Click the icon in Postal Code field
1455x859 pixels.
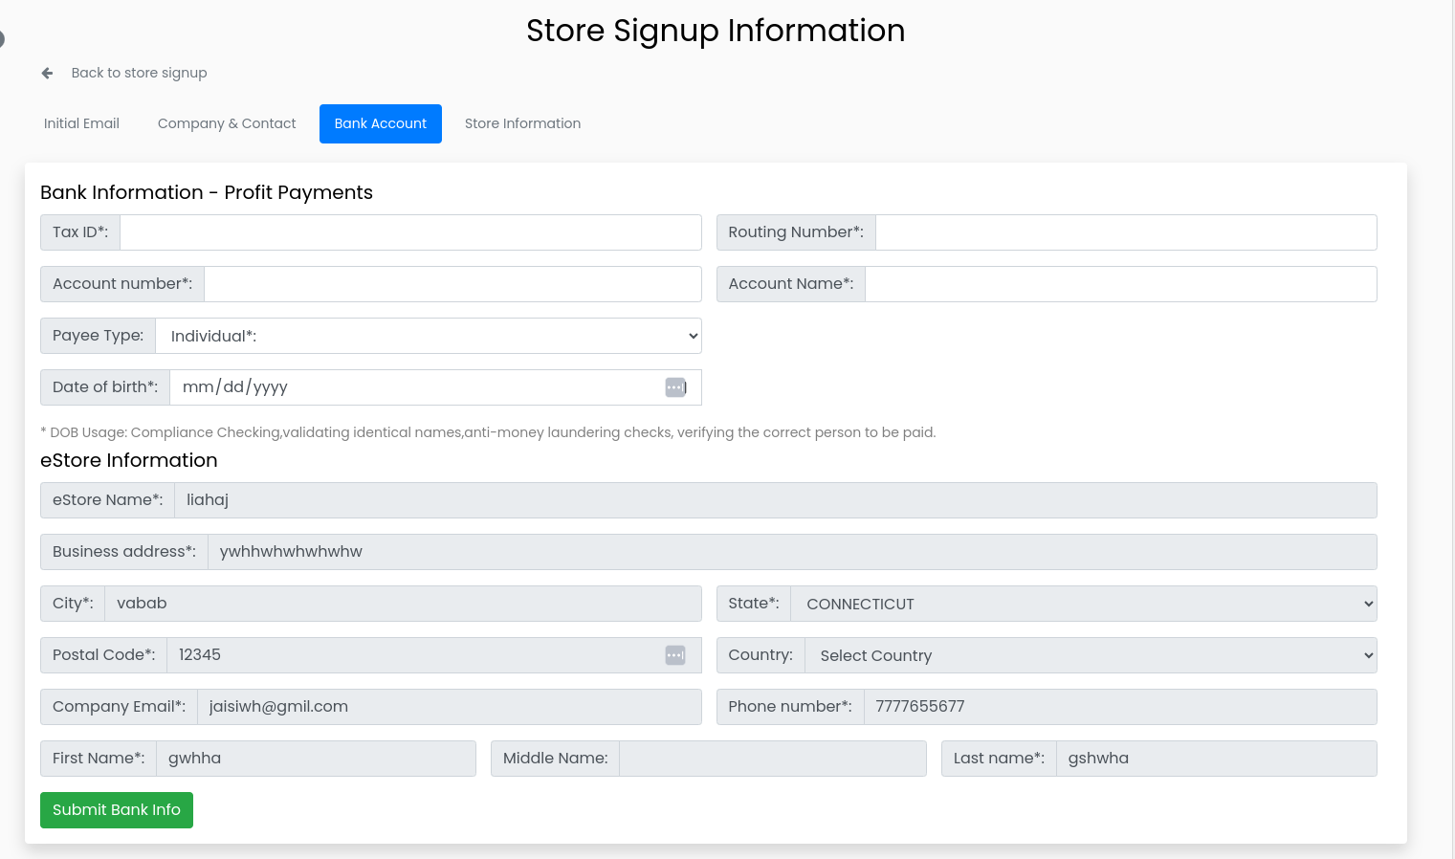click(675, 655)
